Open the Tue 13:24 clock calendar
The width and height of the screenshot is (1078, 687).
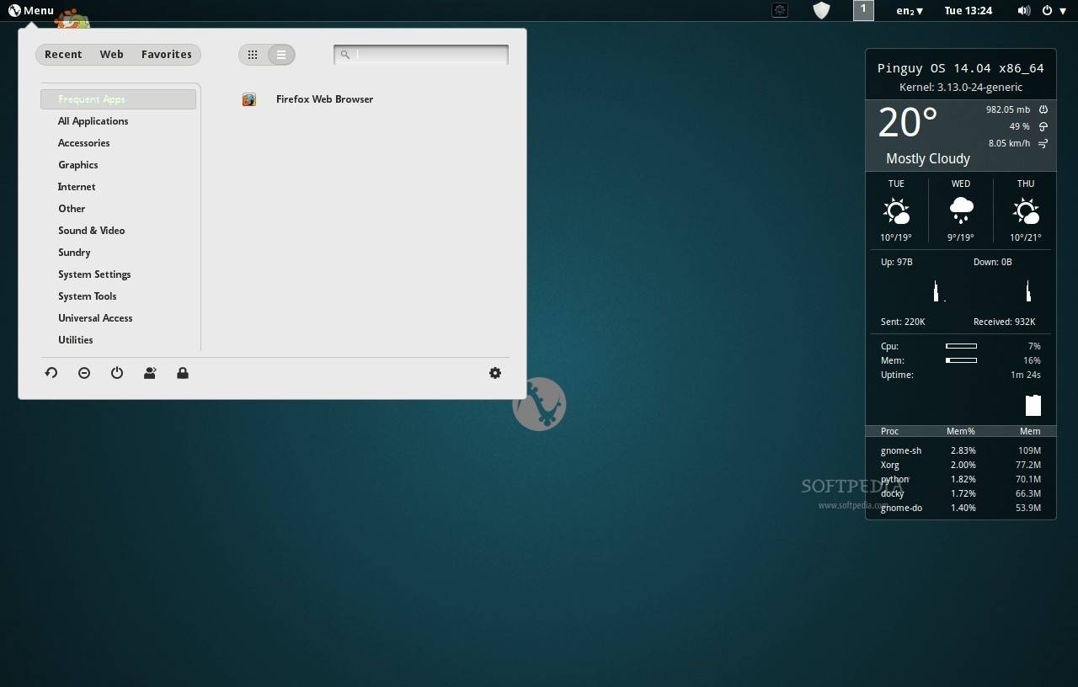click(968, 11)
